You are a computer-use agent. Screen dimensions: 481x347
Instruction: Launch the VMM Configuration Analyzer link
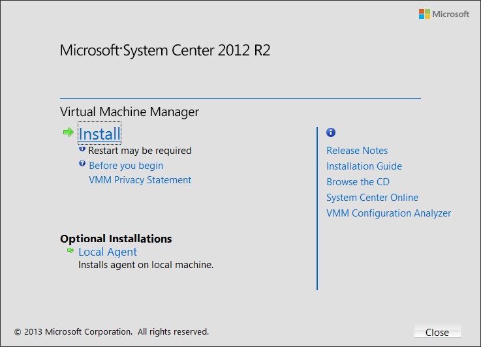(389, 213)
